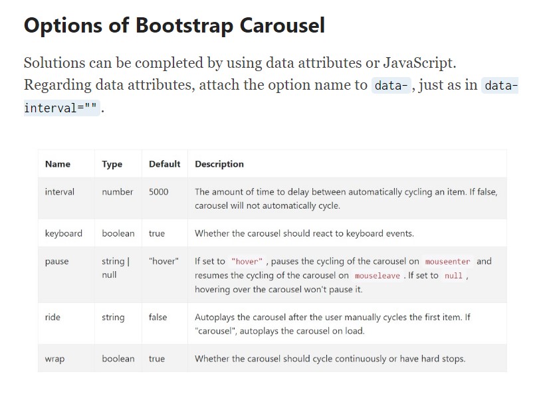Click the "Default" column header
543x396 pixels.
tap(164, 164)
